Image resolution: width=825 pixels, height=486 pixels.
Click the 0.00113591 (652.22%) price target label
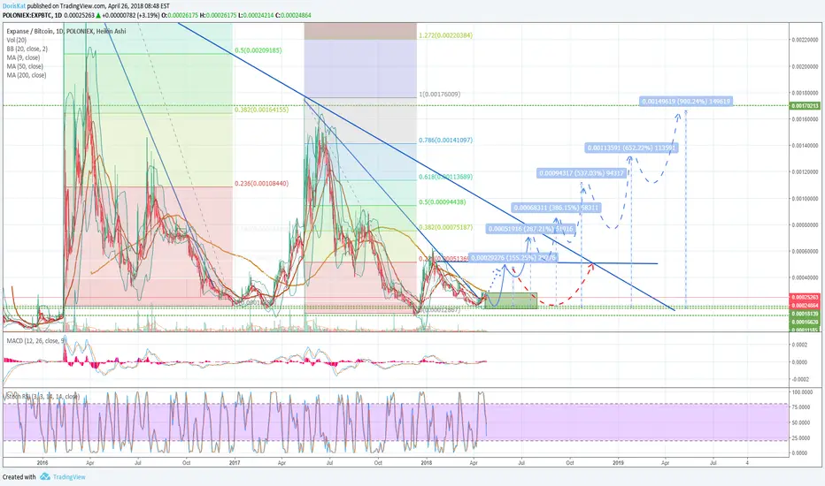pyautogui.click(x=631, y=148)
